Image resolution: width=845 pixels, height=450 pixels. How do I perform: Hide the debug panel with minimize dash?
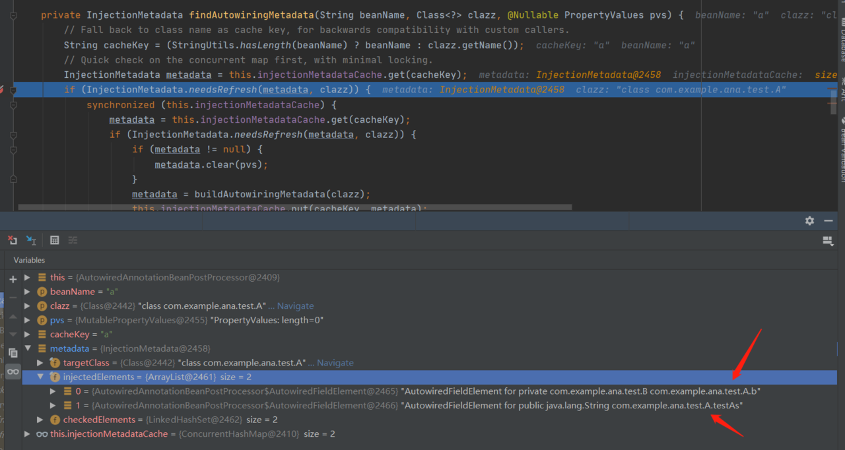tap(828, 221)
